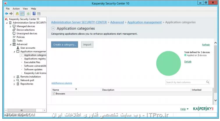Expand the Remote installation node
The width and height of the screenshot is (220, 121).
14,77
